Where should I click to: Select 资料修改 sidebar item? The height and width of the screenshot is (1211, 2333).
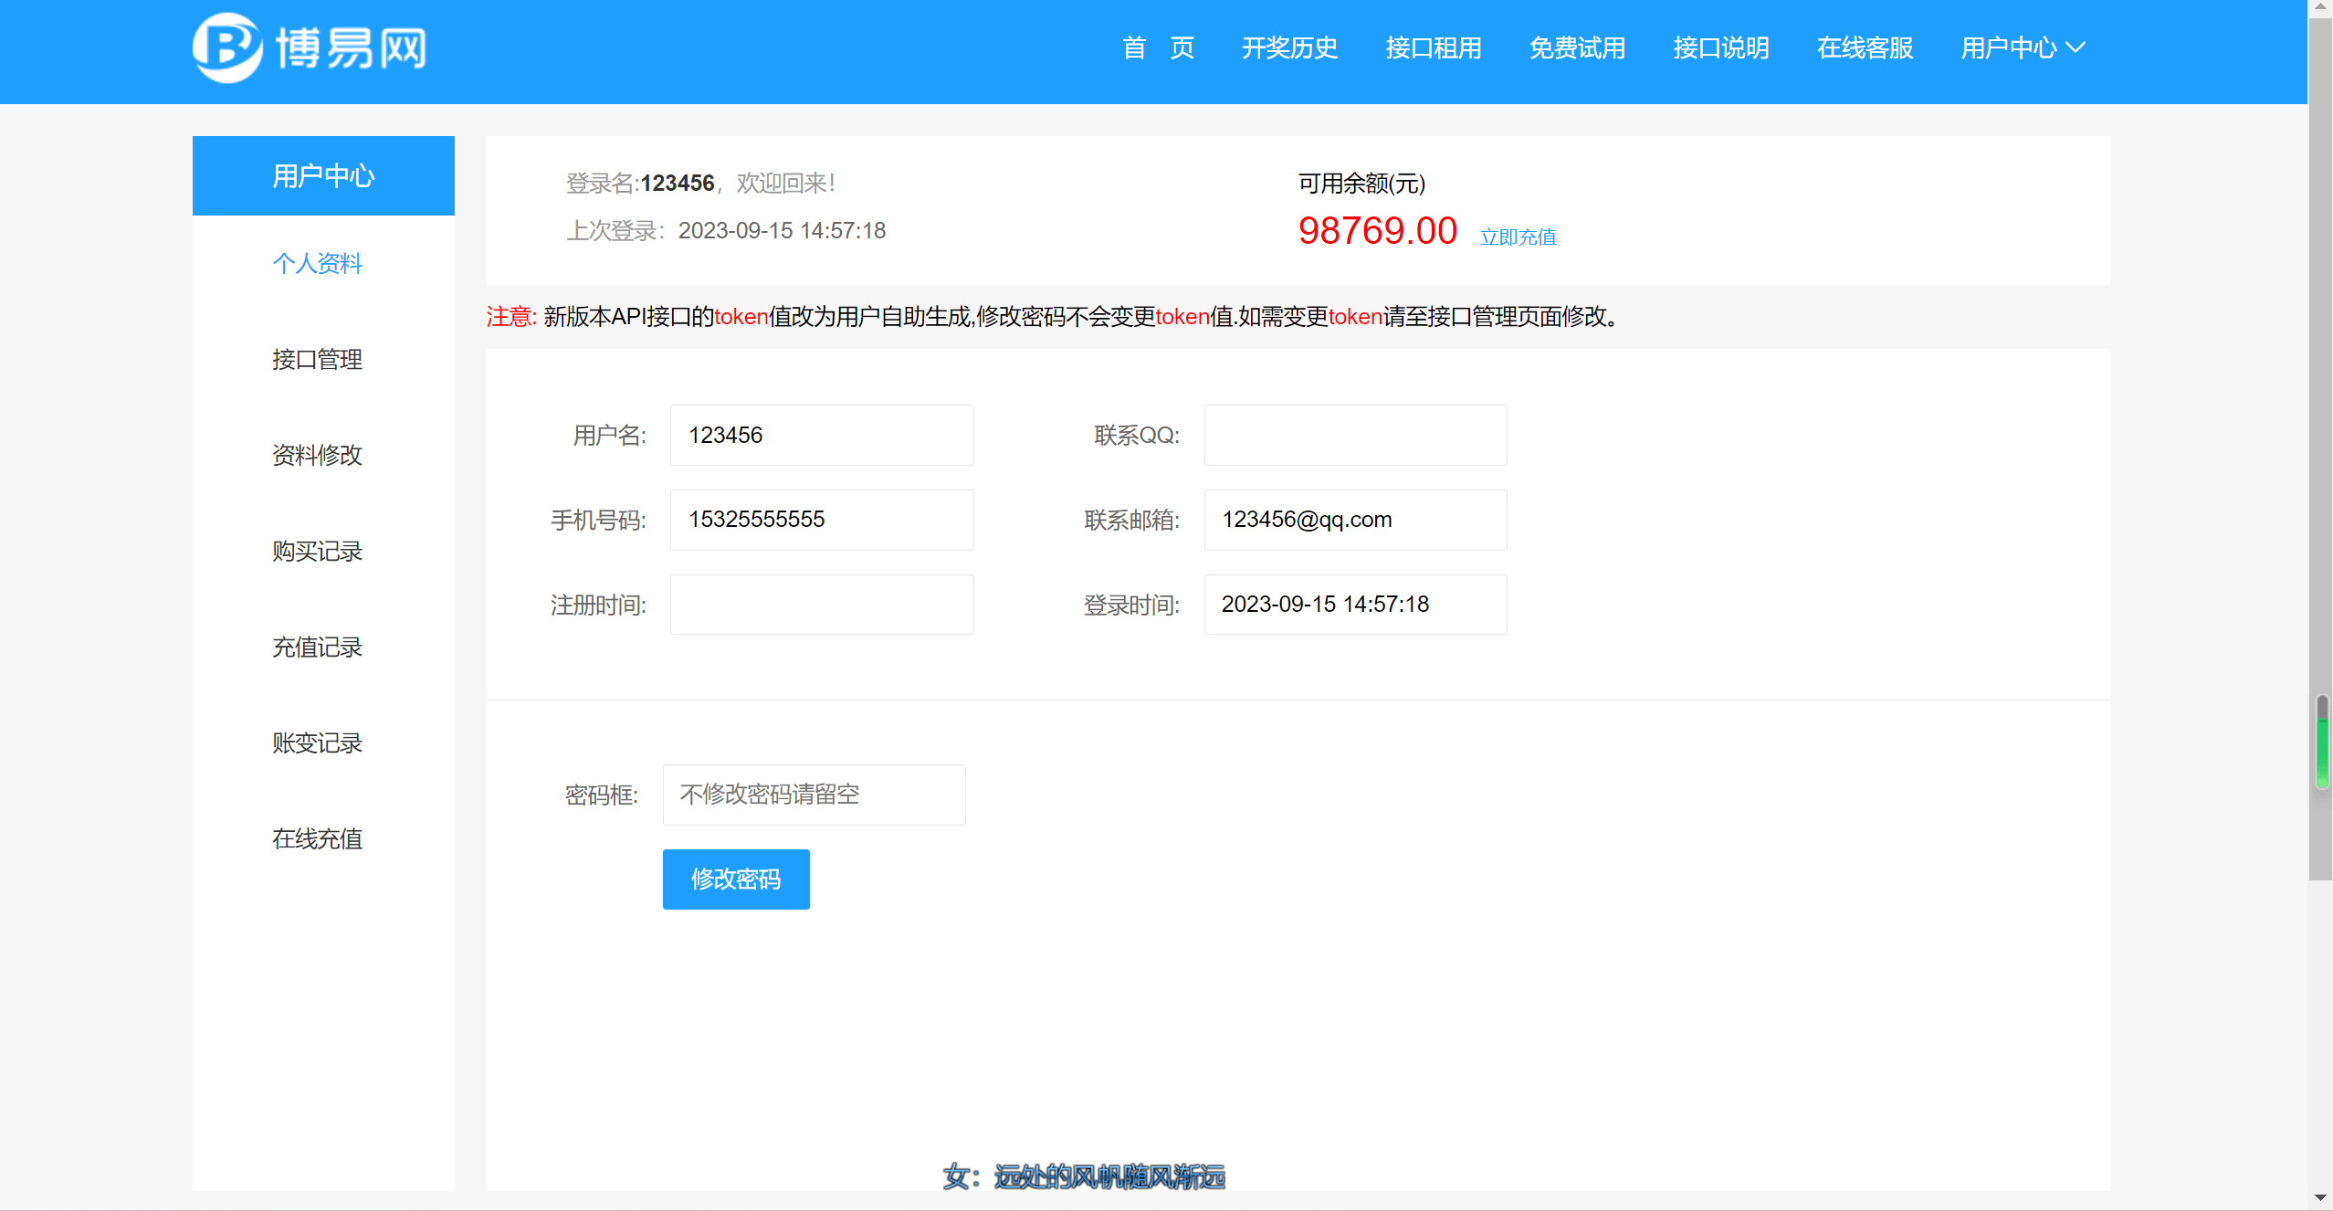(317, 456)
